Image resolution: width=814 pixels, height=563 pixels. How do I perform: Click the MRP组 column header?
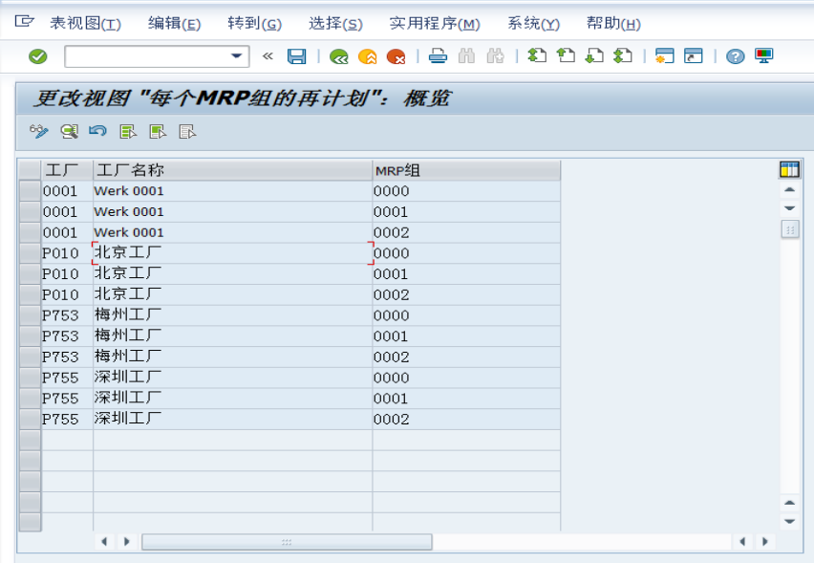[466, 170]
